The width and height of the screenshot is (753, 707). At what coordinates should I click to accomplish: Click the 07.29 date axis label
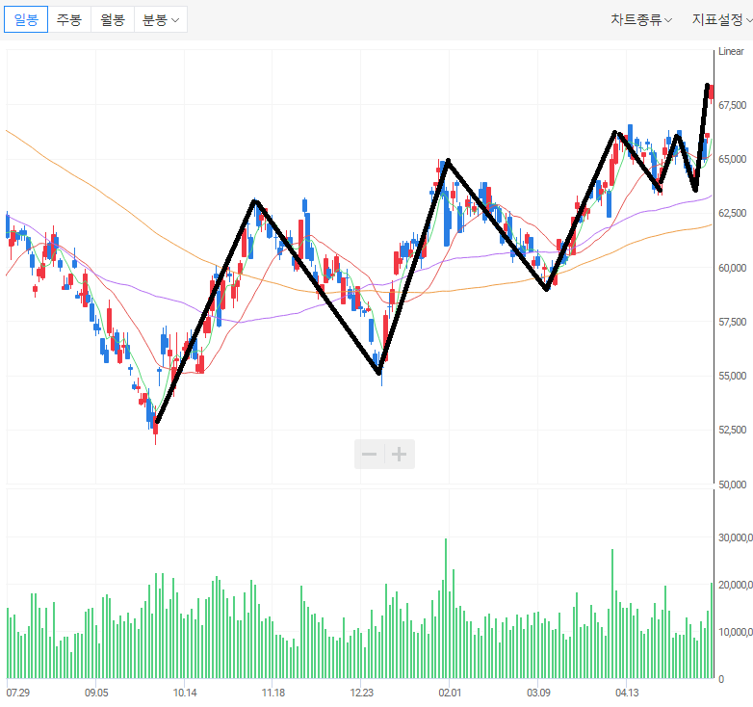(17, 693)
